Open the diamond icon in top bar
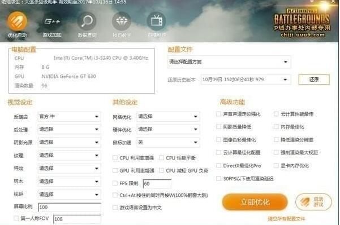Viewport: 340px width, 225px height. tap(122, 21)
